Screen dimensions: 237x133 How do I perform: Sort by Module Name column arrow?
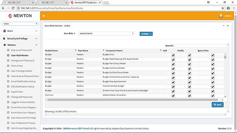(x=76, y=50)
